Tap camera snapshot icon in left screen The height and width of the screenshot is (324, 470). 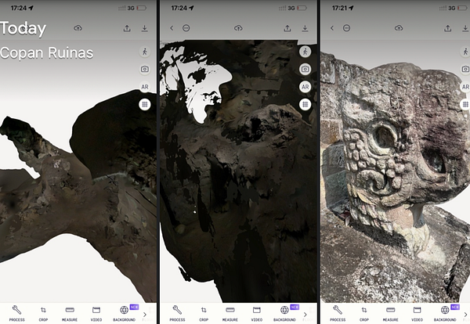(x=145, y=69)
